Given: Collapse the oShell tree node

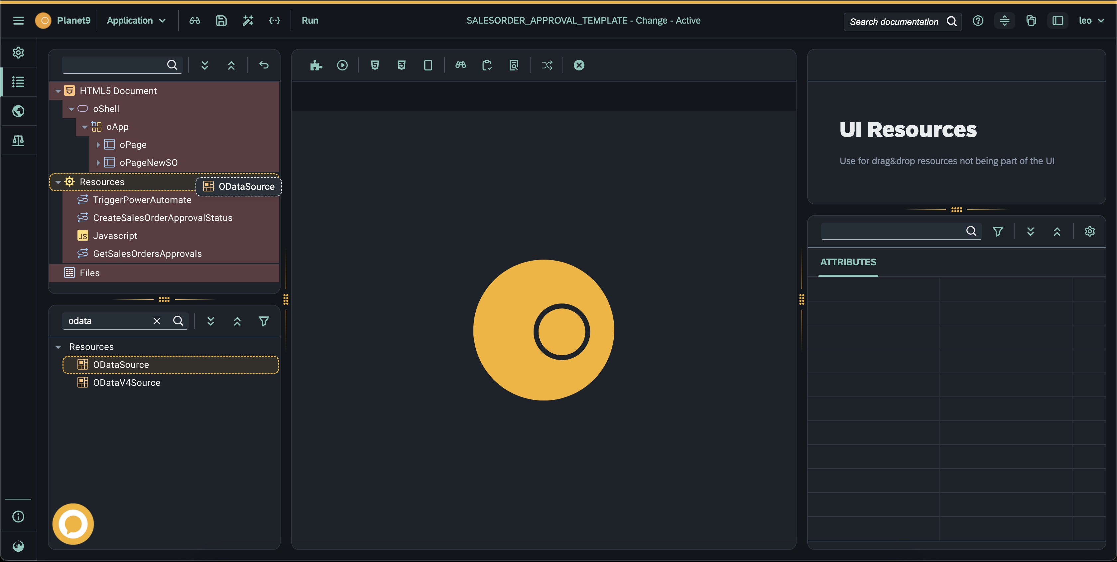Looking at the screenshot, I should click(x=71, y=109).
